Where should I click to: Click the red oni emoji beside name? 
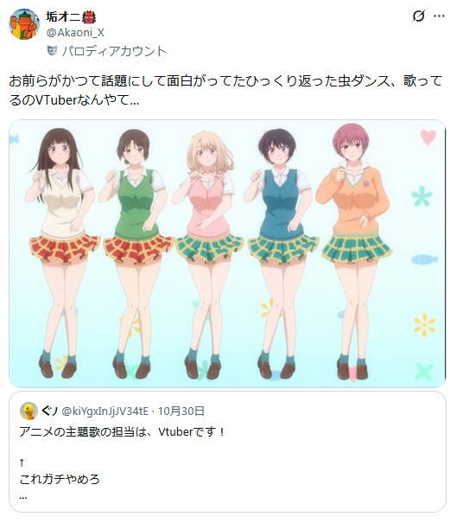pos(89,16)
